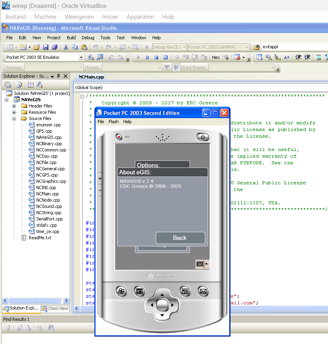Toggle the first thread flag button by Thread
This screenshot has height=344, width=328.
167,67
